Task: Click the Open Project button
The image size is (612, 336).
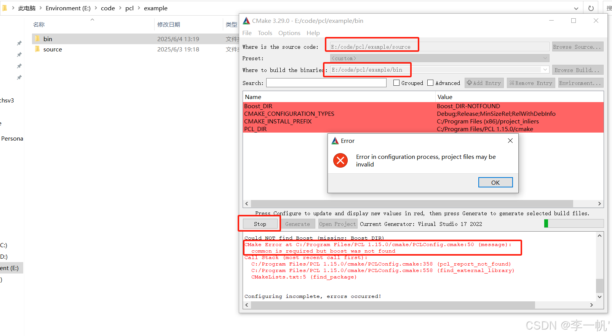Action: pyautogui.click(x=337, y=224)
